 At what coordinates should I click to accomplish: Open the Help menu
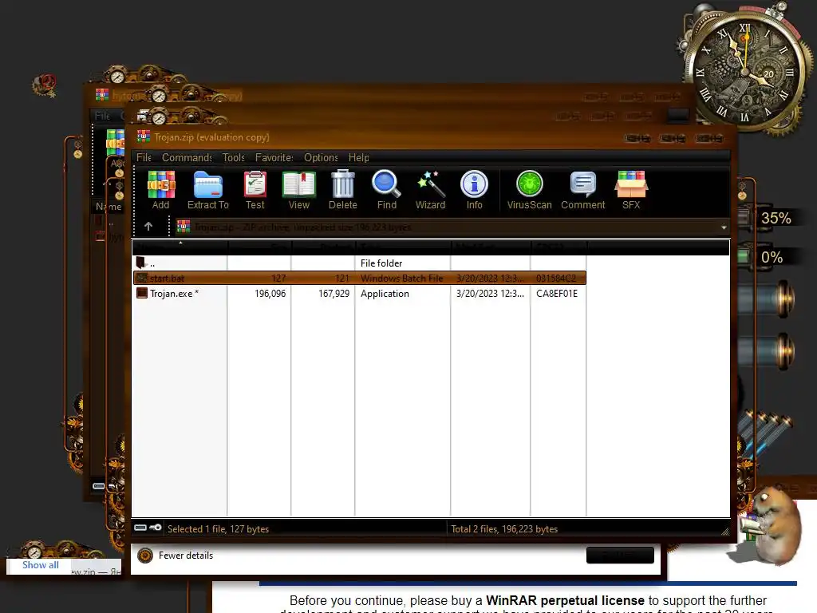click(x=358, y=157)
